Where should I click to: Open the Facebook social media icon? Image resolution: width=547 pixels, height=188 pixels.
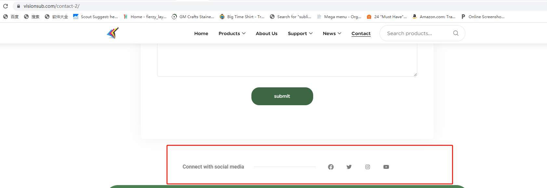coord(331,167)
